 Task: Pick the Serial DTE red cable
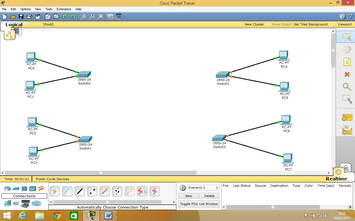pos(154,191)
